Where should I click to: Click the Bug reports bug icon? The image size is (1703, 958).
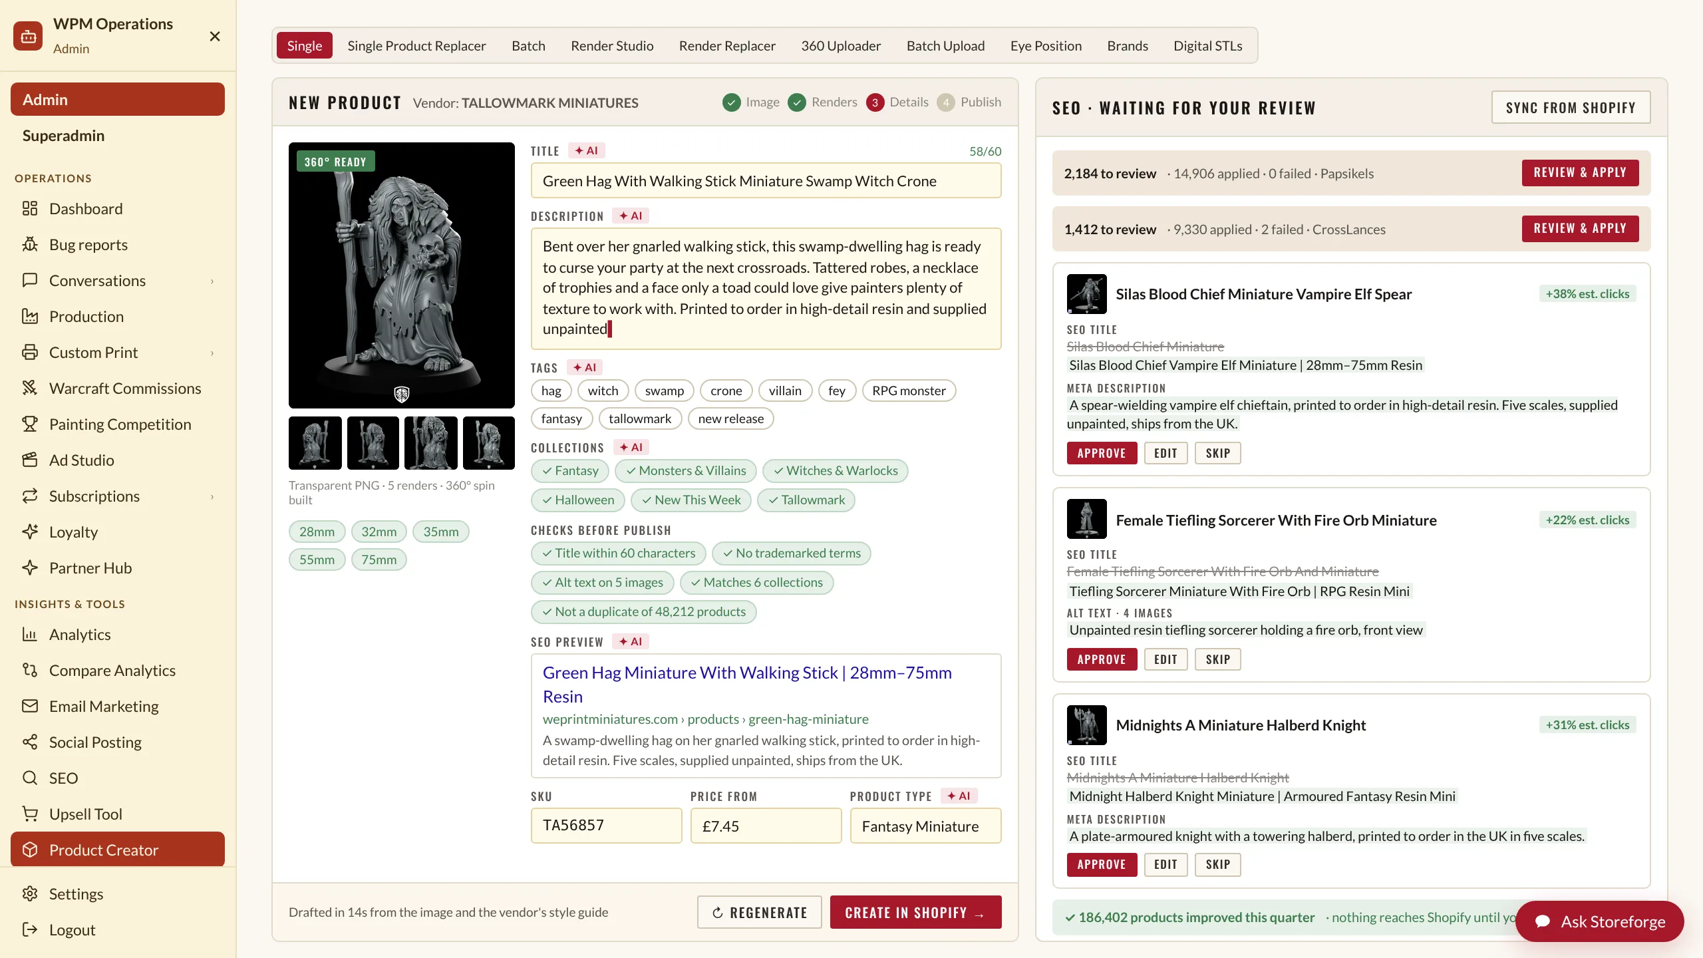pyautogui.click(x=30, y=245)
